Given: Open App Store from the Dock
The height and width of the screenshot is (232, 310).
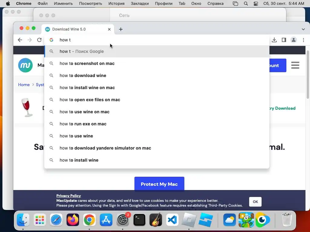Looking at the screenshot, I should 106,220.
